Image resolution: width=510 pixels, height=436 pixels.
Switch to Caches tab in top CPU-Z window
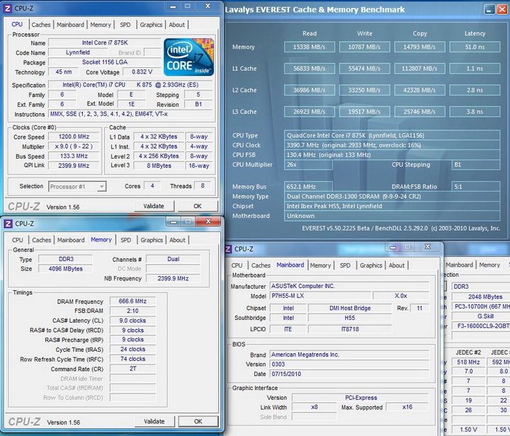(41, 25)
